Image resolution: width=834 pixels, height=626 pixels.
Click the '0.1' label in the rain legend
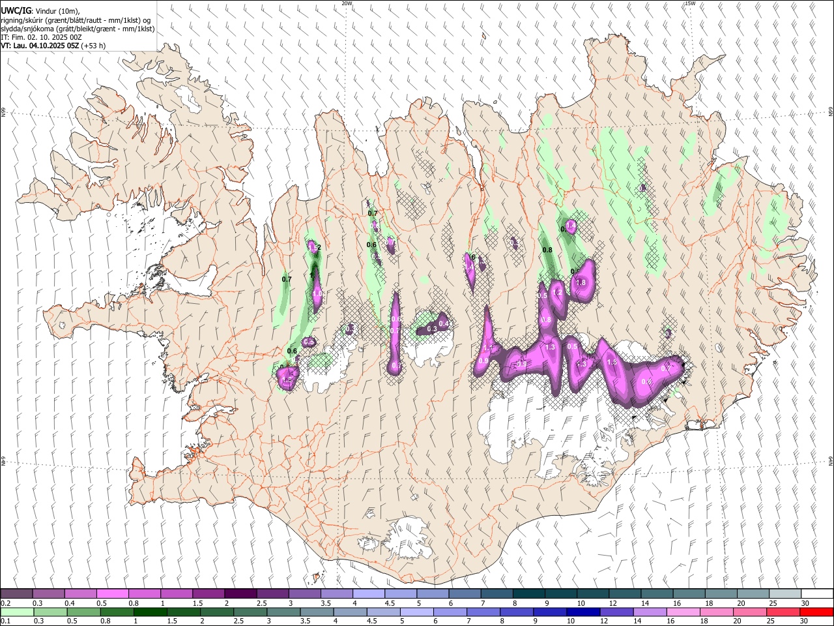[x=5, y=621]
